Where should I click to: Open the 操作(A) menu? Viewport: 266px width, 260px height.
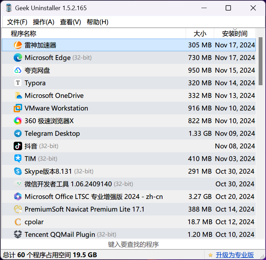pyautogui.click(x=44, y=22)
